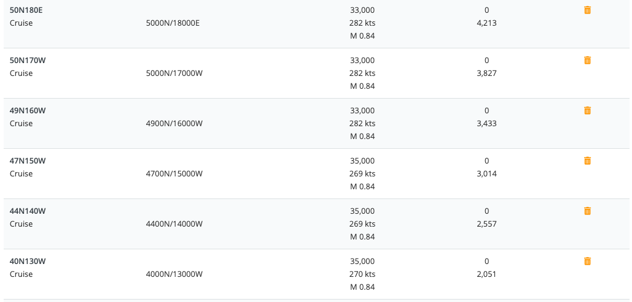Remove waypoint 50N170W using trash icon

[x=587, y=61]
